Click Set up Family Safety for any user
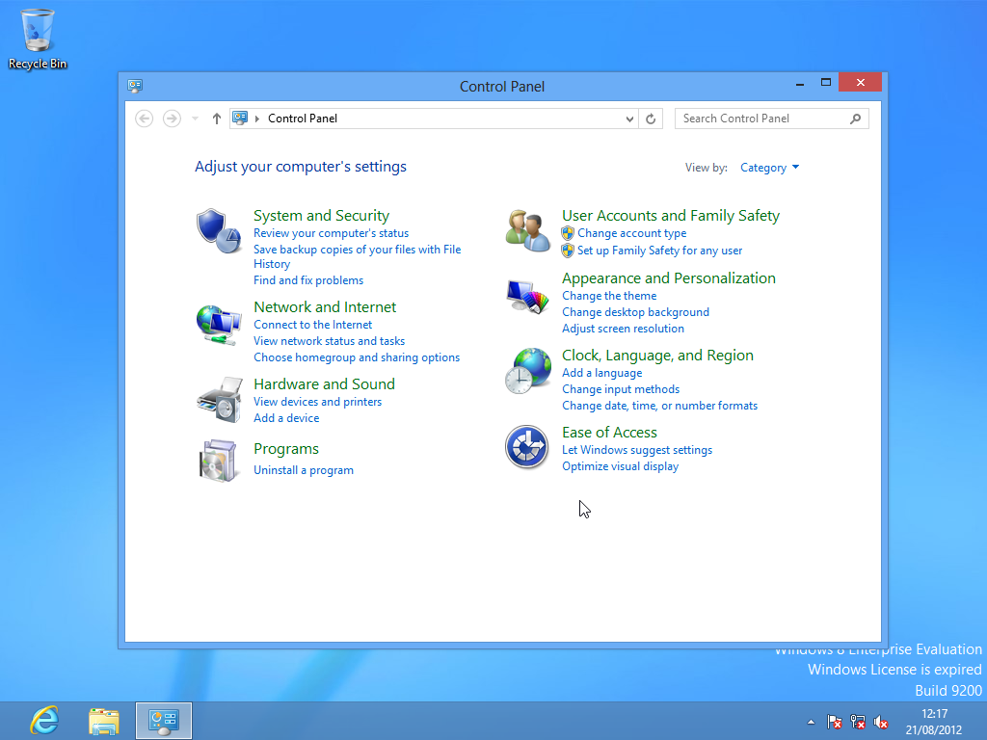This screenshot has height=740, width=987. pos(659,251)
